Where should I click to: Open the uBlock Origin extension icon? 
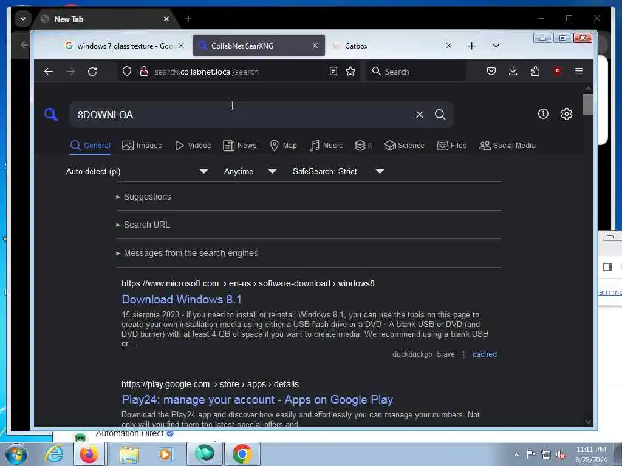[x=557, y=72]
